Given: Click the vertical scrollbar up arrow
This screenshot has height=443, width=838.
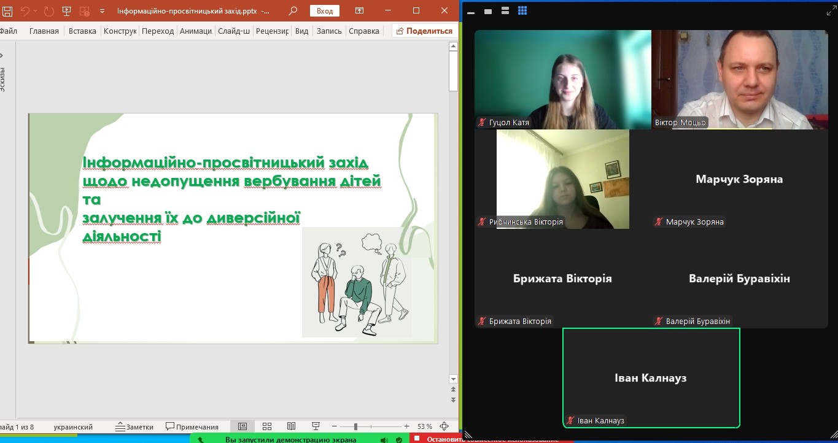Looking at the screenshot, I should 454,46.
